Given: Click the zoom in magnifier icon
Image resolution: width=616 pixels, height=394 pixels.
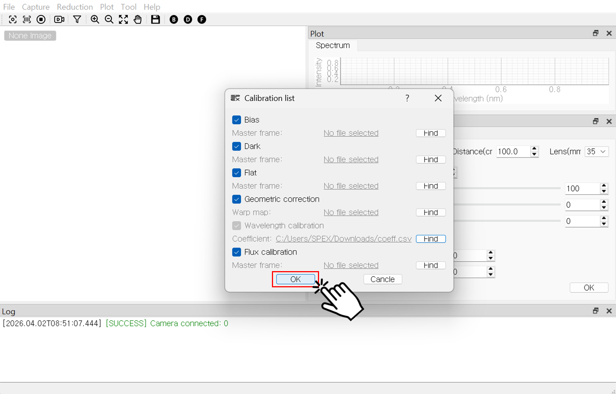Looking at the screenshot, I should click(x=95, y=19).
